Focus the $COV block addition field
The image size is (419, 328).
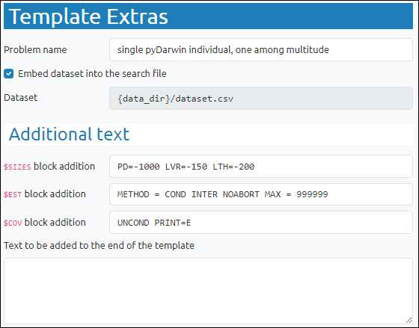point(261,223)
